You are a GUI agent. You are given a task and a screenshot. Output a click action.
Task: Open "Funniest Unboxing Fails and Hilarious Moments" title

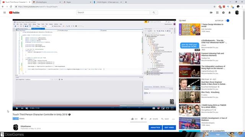(212, 54)
